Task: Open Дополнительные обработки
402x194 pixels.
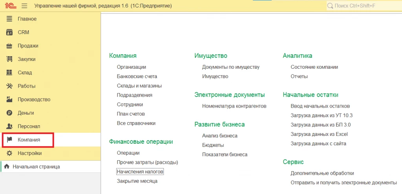Action: pyautogui.click(x=322, y=173)
